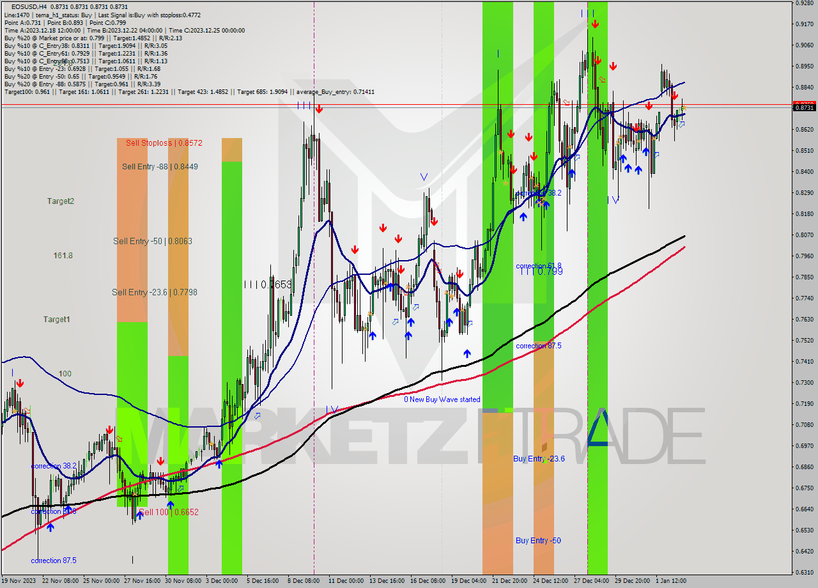The image size is (818, 588).
Task: Select the '0 New Buy Wave started' annotation
Action: pos(442,399)
